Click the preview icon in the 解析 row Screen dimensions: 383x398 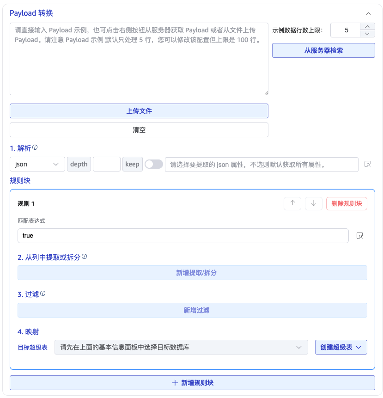point(367,164)
